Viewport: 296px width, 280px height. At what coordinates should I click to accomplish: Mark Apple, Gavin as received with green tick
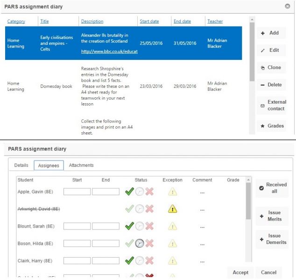coord(129,192)
